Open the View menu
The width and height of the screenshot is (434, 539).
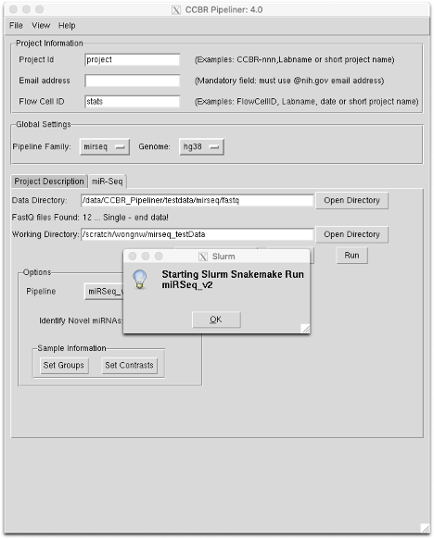point(41,25)
